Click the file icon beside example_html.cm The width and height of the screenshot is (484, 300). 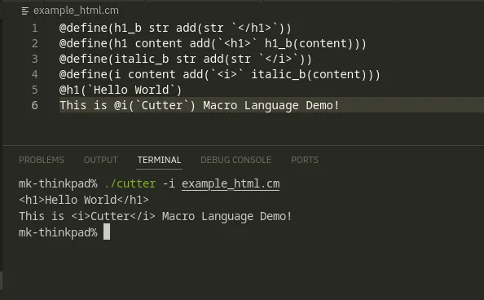(x=25, y=11)
